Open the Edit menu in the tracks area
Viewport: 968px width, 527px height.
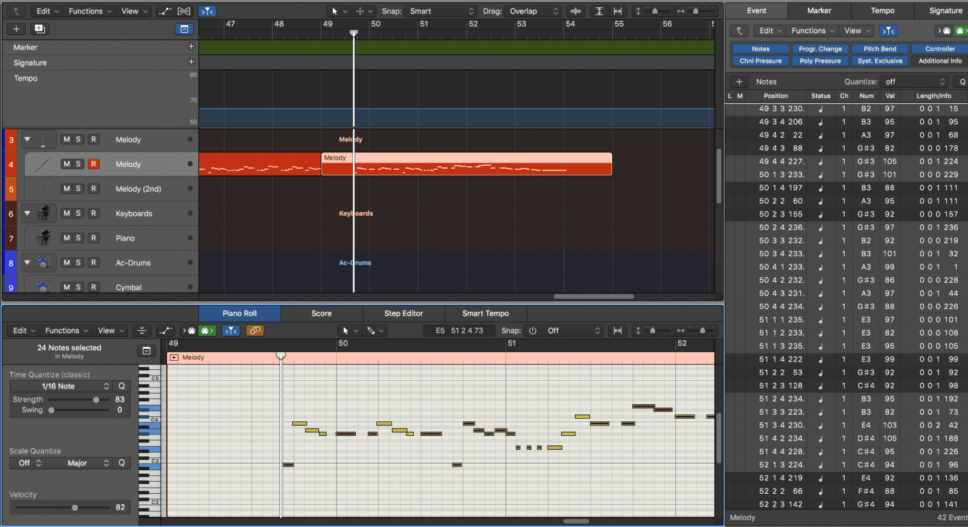click(x=47, y=11)
